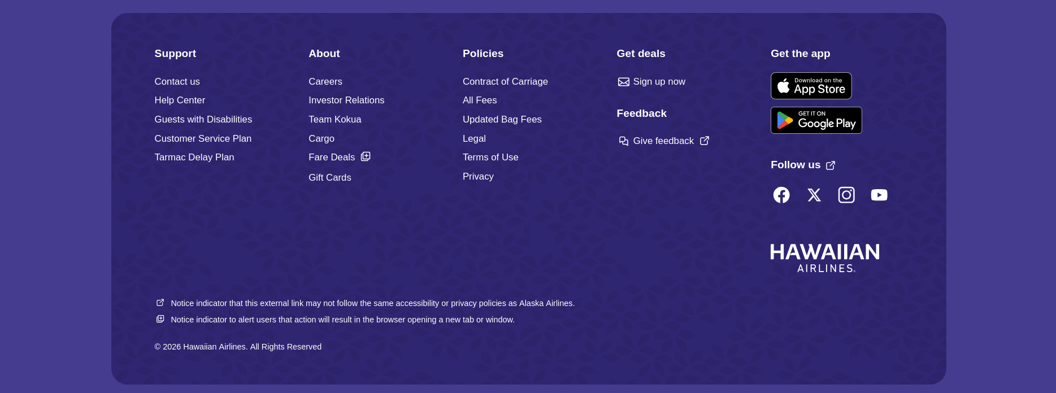Open Guests with Disabilities link
Viewport: 1056px width, 393px height.
(203, 119)
